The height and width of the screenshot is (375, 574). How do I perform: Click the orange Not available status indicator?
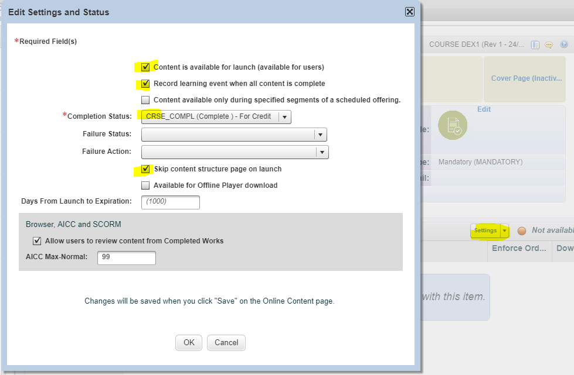(522, 230)
